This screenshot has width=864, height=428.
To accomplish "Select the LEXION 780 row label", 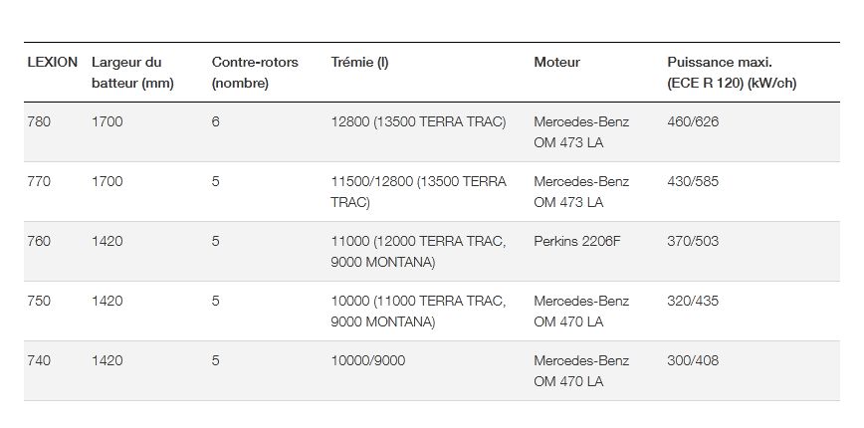I will 39,122.
